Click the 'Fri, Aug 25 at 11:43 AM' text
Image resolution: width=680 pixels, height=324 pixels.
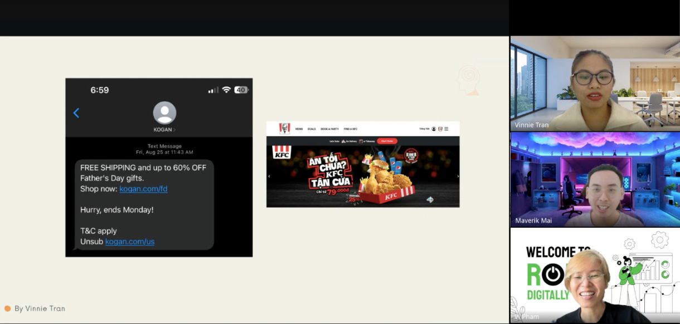point(164,153)
